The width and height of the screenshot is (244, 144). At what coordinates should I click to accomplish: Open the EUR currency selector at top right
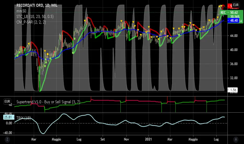click(236, 5)
